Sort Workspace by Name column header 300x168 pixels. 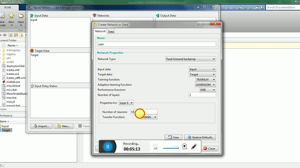5,121
